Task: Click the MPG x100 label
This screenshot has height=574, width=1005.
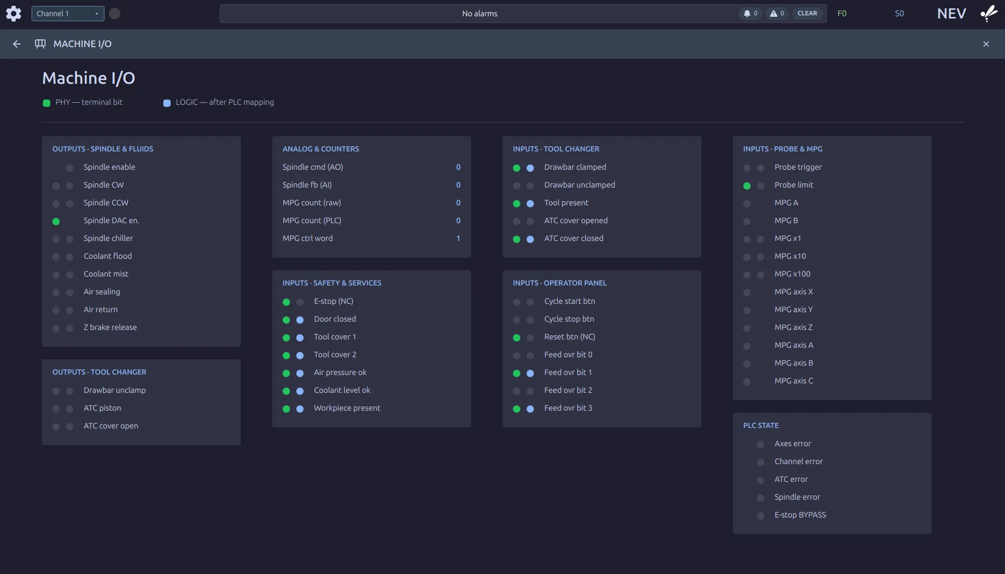Action: (x=792, y=274)
